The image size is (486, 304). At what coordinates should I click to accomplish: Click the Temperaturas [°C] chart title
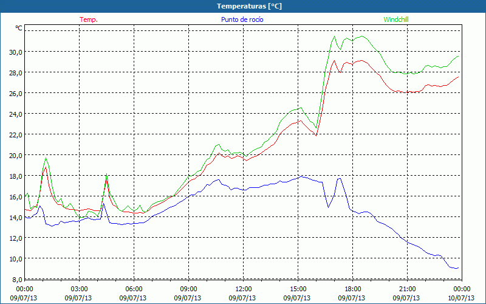249,6
